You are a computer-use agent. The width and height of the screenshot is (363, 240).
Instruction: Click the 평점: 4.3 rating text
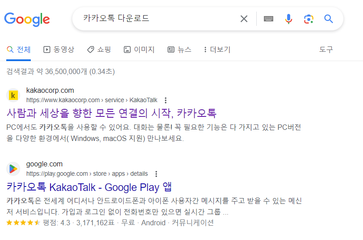click(57, 223)
